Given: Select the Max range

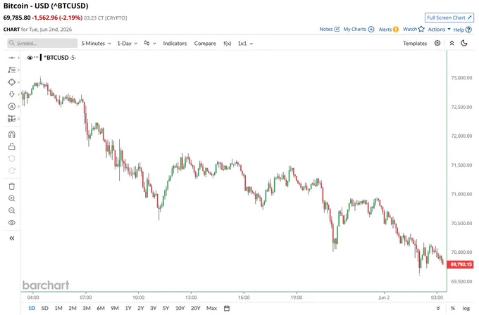Looking at the screenshot, I should coord(211,308).
